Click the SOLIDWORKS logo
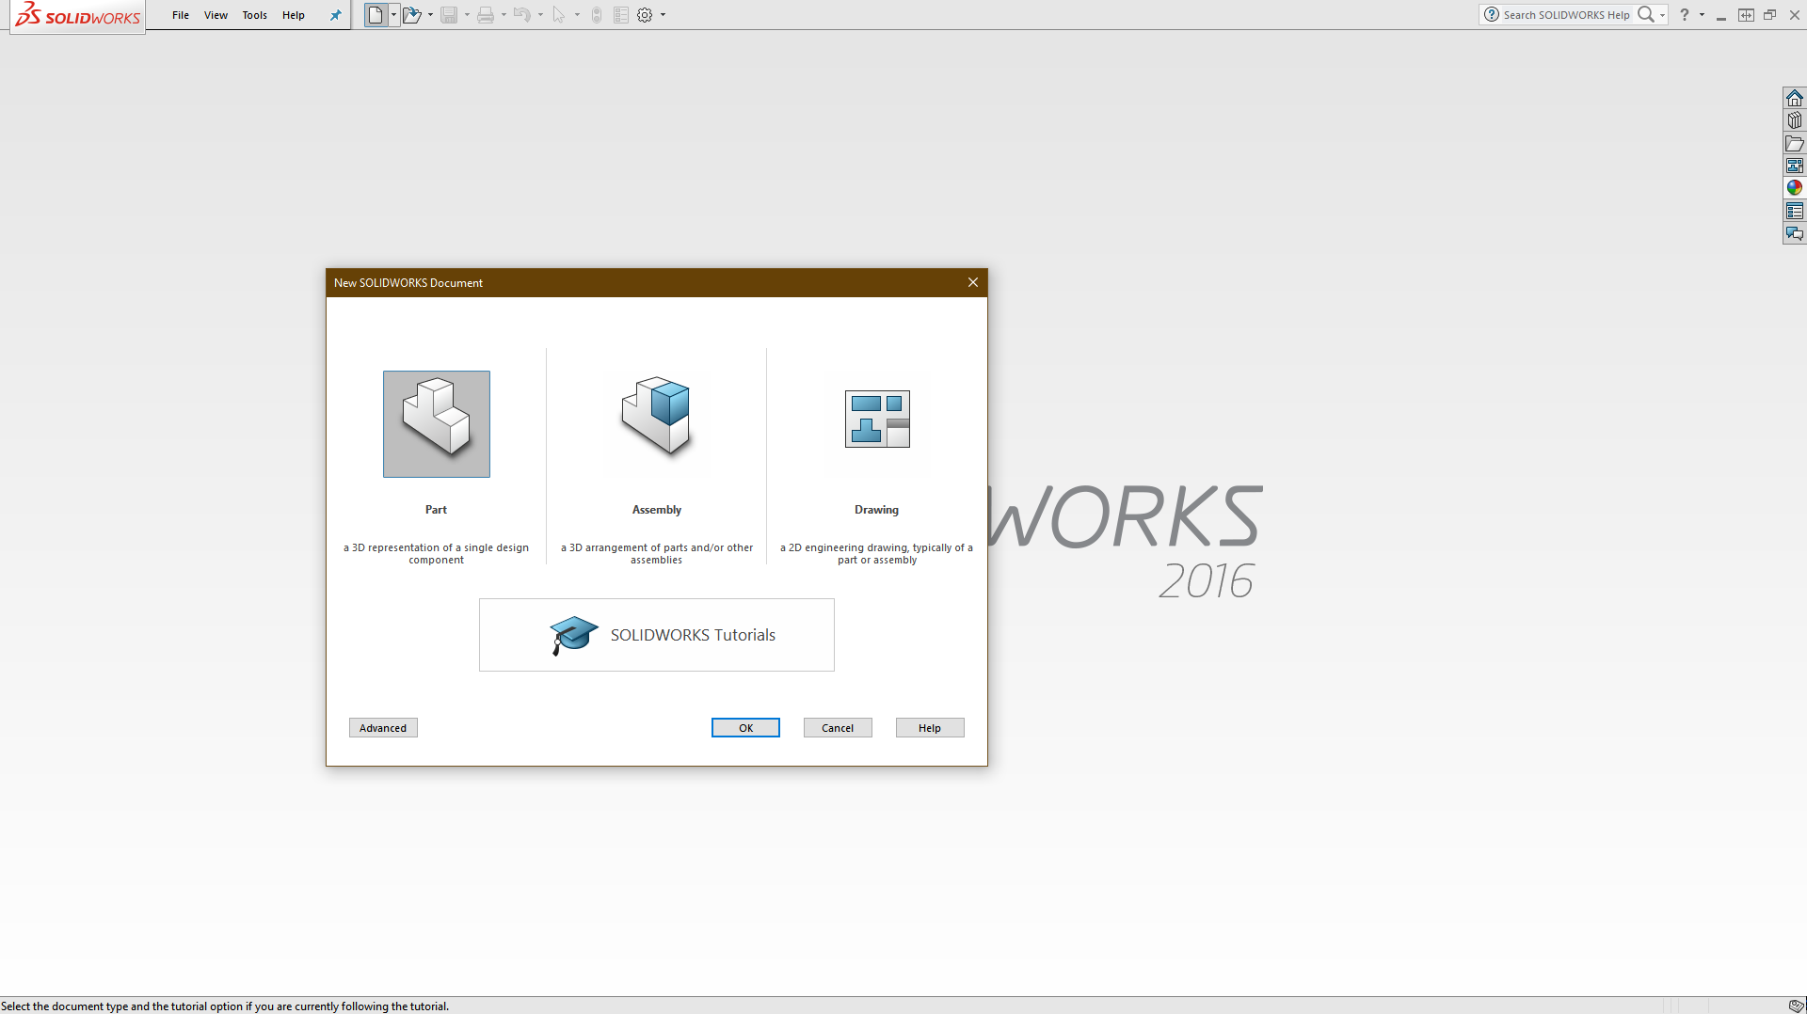This screenshot has height=1014, width=1807. click(78, 16)
